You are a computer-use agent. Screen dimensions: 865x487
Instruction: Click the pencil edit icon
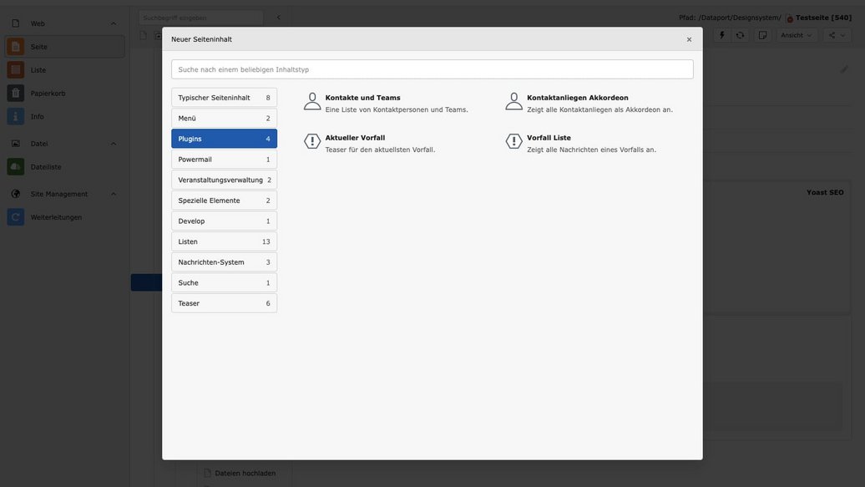[x=844, y=69]
